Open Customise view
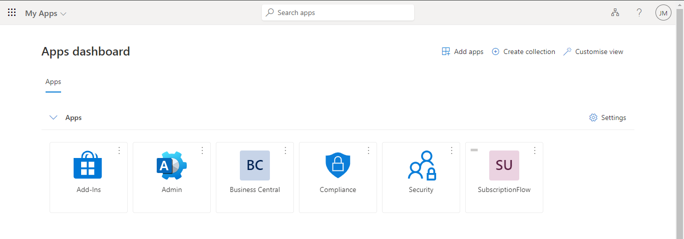684x239 pixels. (593, 51)
